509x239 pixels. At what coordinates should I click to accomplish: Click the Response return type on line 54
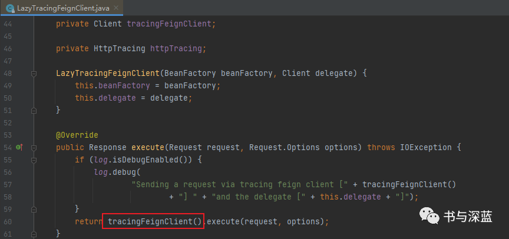click(107, 148)
